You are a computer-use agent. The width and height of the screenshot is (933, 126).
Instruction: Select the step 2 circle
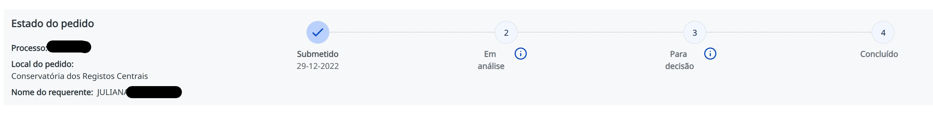click(x=506, y=32)
